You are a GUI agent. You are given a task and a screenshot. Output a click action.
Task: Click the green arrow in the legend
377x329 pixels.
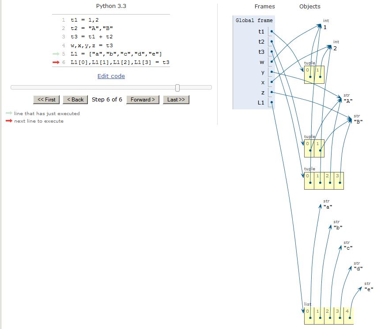(x=8, y=113)
